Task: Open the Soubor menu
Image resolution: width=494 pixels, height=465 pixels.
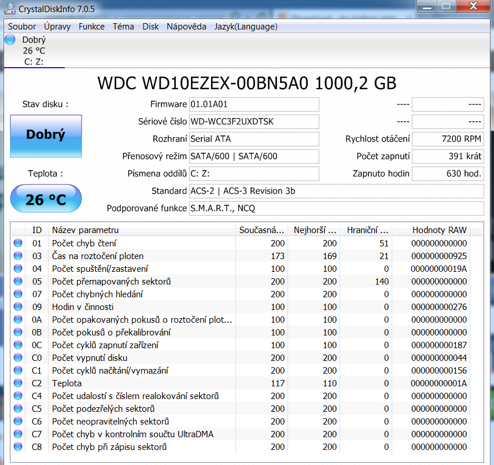Action: [22, 27]
